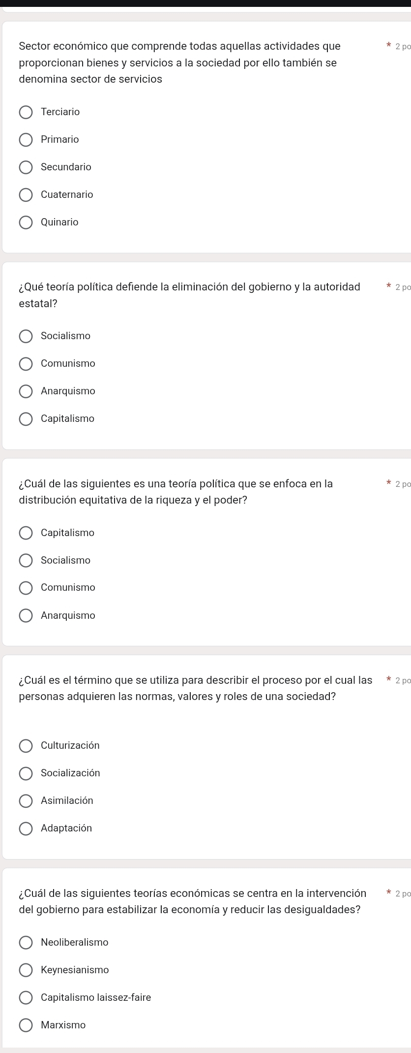Select Anarquismo in the wealth distribution question
Viewport: 411px width, 1053px height.
coord(26,615)
